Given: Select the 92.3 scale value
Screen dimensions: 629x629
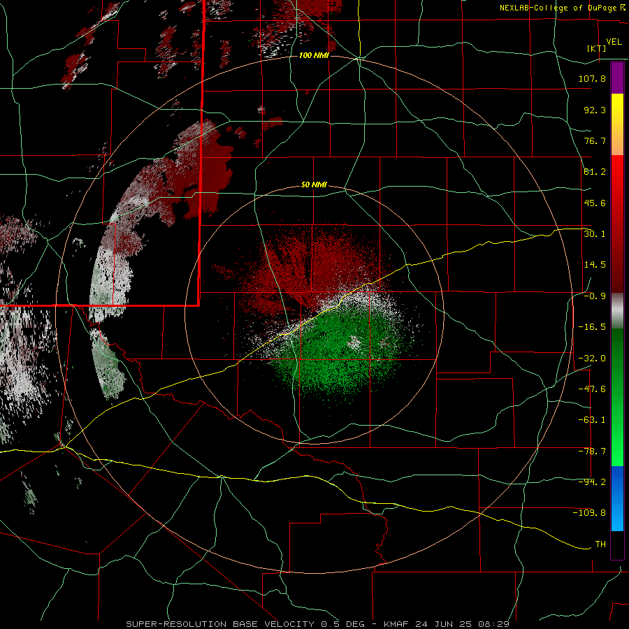Looking at the screenshot, I should (x=595, y=110).
